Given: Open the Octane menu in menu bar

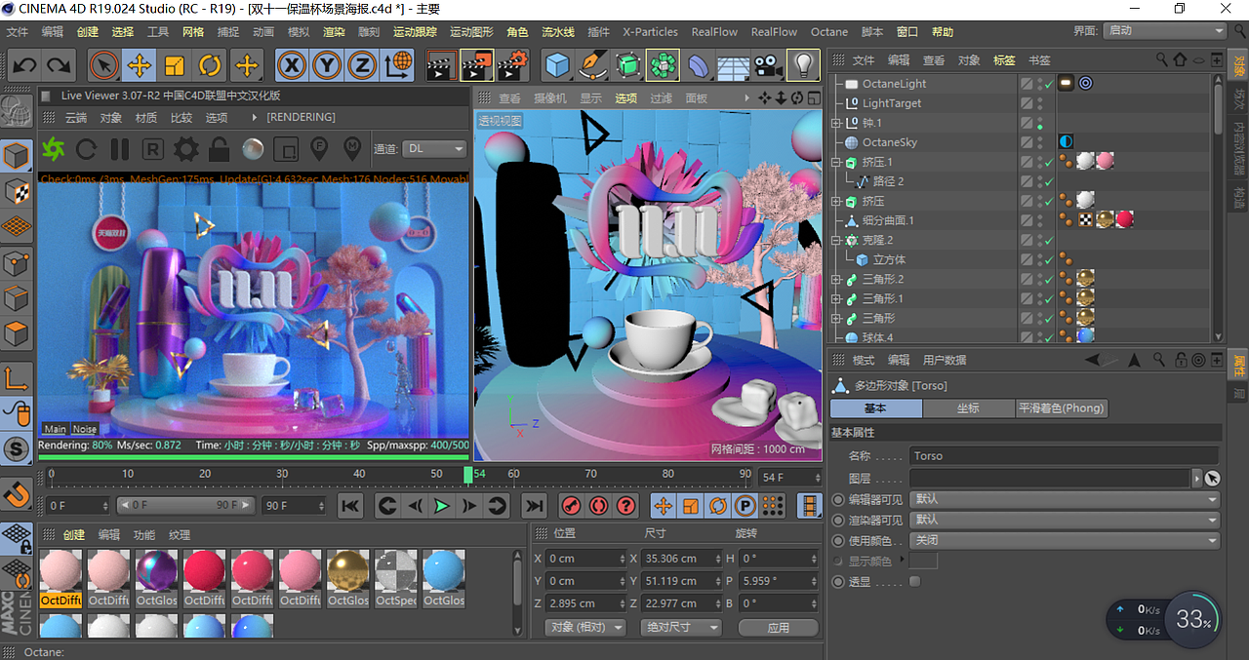Looking at the screenshot, I should pos(829,32).
